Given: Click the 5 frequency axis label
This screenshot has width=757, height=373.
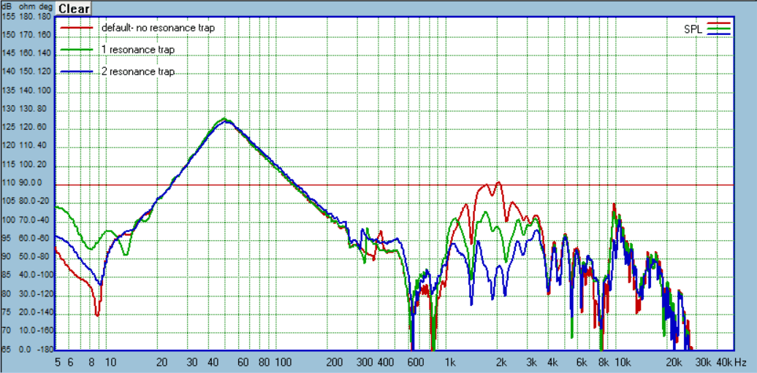Looking at the screenshot, I should click(58, 361).
